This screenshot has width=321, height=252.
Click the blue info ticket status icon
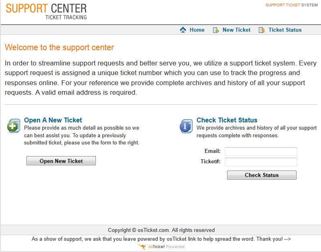[x=186, y=126]
